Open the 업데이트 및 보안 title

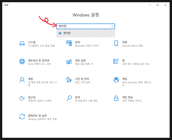(x=37, y=116)
